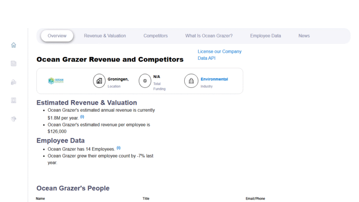
Task: Open the License our Company Data API link
Action: pyautogui.click(x=219, y=55)
